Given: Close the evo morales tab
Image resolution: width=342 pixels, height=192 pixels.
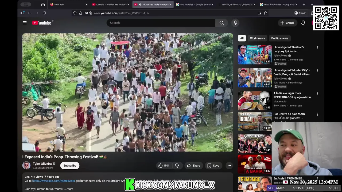Looking at the screenshot, I should point(212,5).
